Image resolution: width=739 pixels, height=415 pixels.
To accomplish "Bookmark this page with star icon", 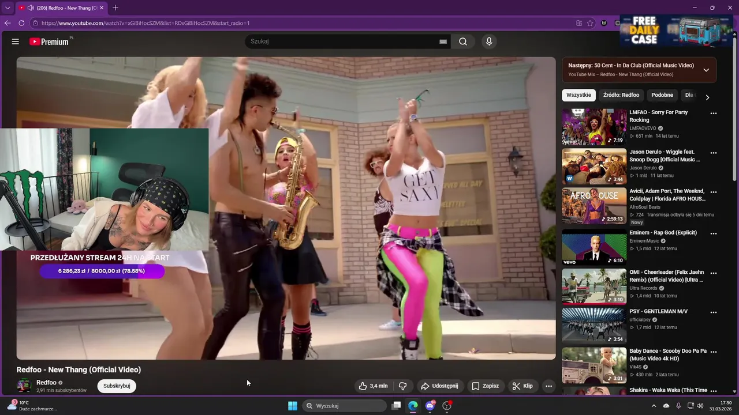I will (x=590, y=23).
